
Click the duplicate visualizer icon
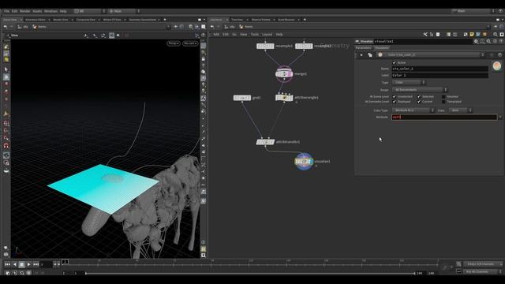coord(370,55)
